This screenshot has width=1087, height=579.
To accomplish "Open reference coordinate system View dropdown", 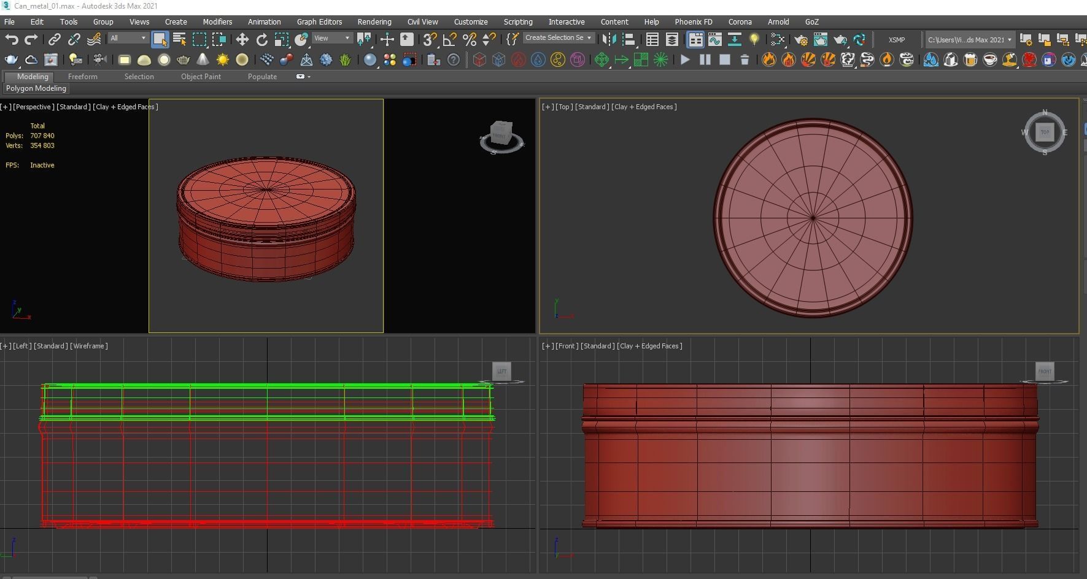I will 332,38.
